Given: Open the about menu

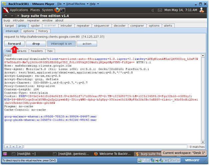Looking at the screenshot, I should coord(59,21).
